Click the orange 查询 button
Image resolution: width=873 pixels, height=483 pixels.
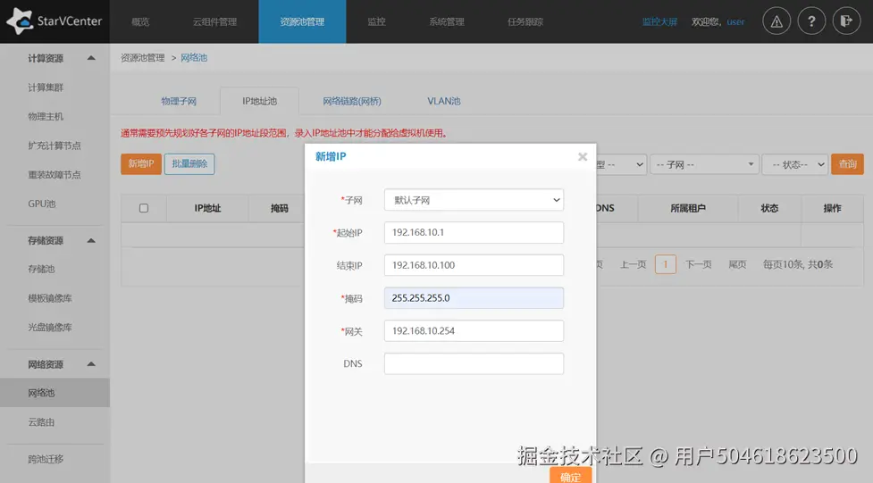[847, 164]
